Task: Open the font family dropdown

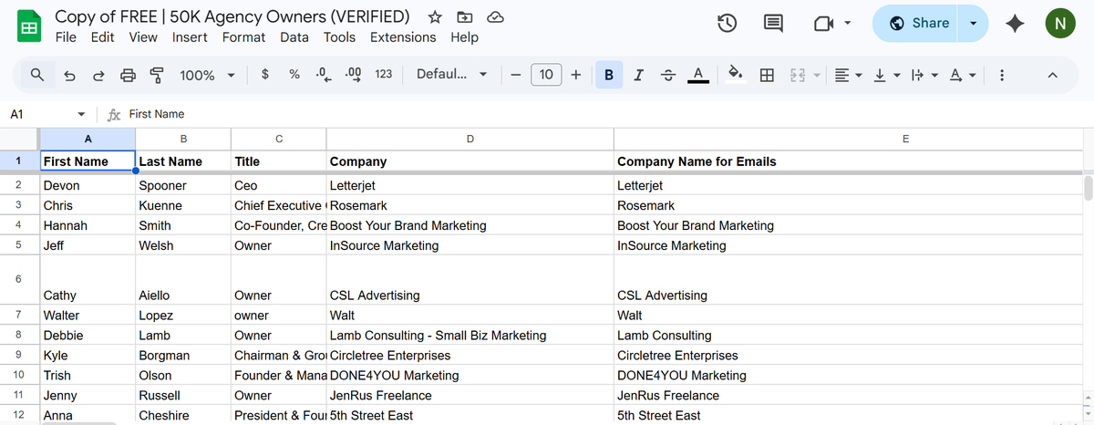Action: coord(451,75)
